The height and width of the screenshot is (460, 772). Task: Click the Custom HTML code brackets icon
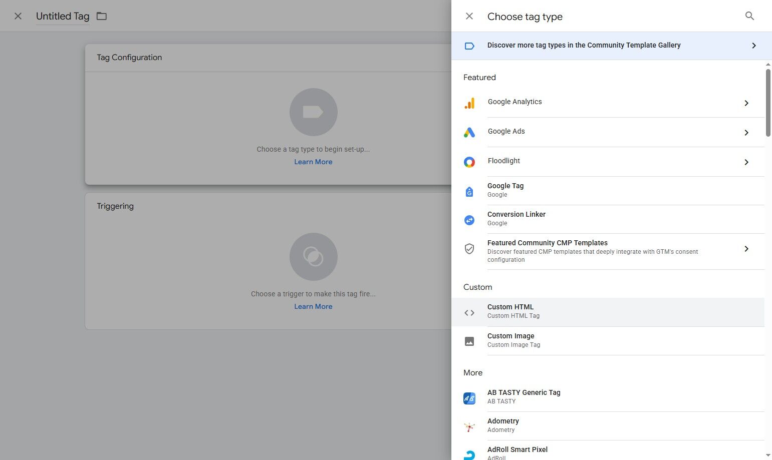[x=469, y=313]
